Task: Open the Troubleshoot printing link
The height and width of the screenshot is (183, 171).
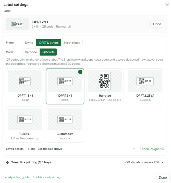Action: point(46,177)
